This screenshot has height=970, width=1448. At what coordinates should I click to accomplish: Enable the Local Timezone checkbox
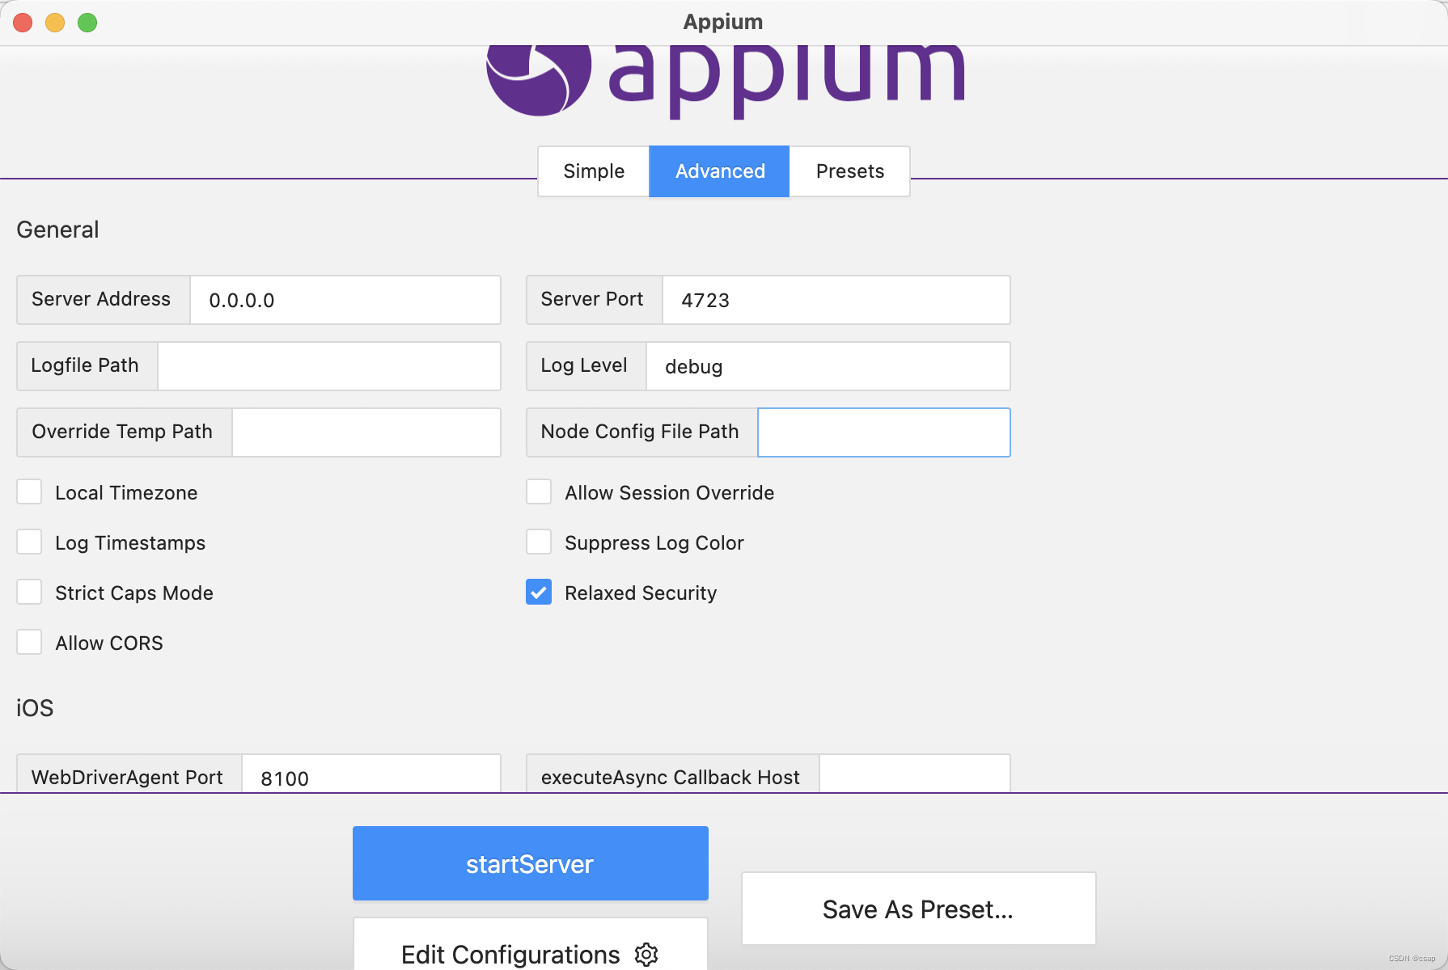(29, 491)
